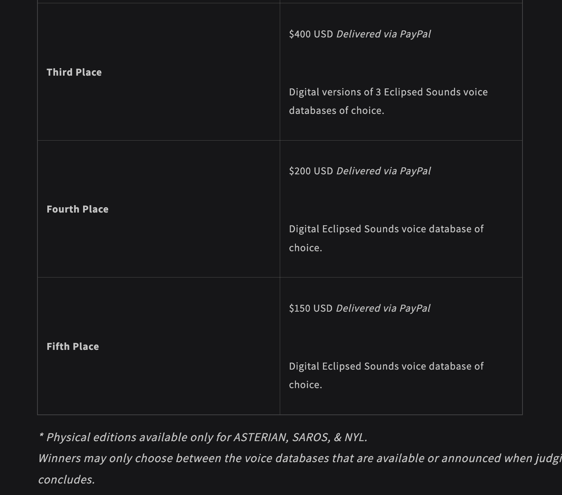Select "Delivered via PayPal" in Fourth Place row
This screenshot has width=562, height=495.
coord(383,171)
